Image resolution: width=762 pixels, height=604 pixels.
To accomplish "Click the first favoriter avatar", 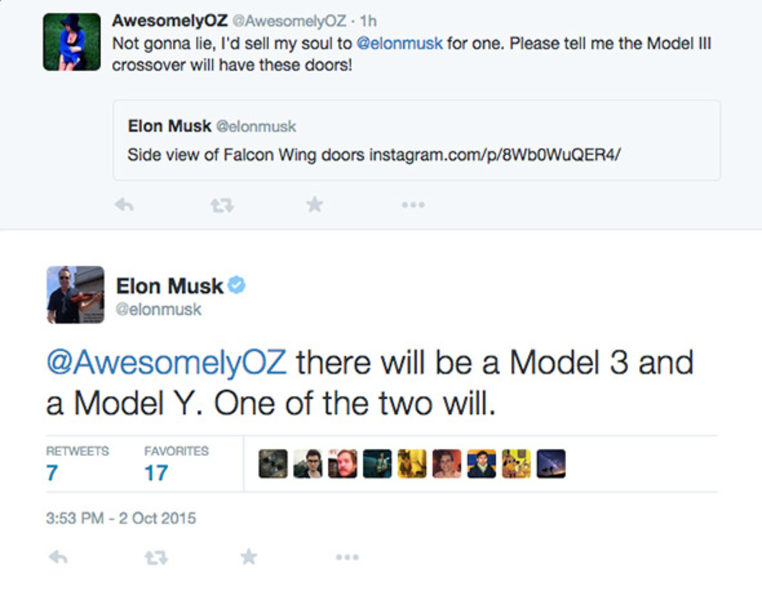I will point(273,464).
